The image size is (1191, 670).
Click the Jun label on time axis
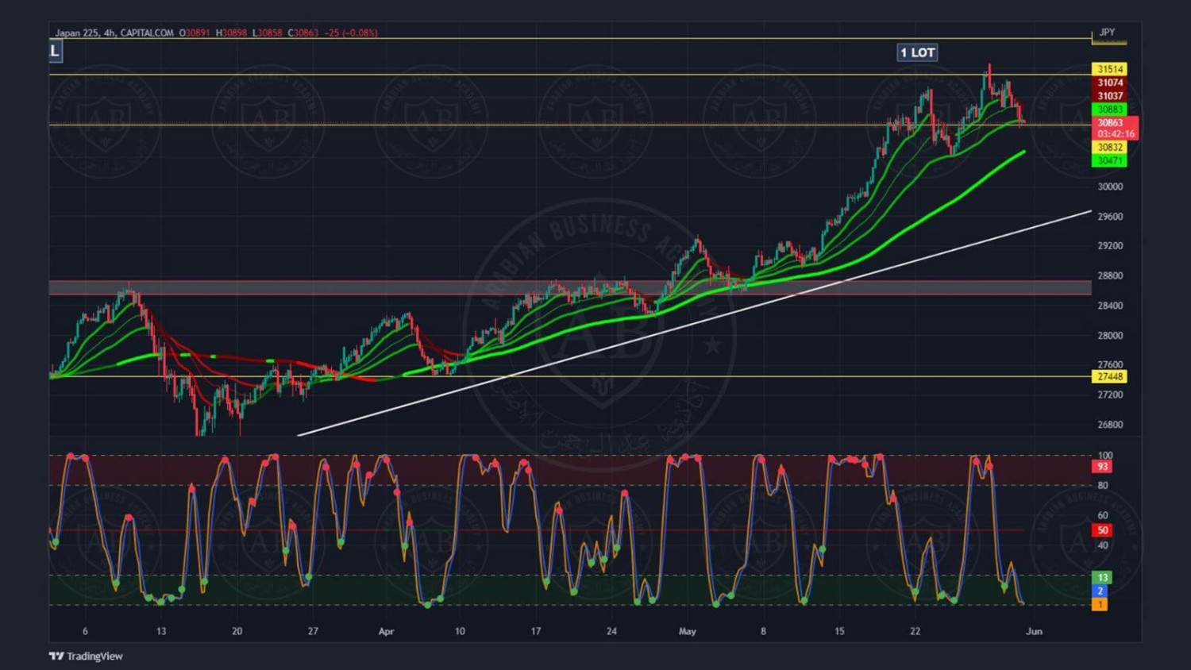[x=1034, y=631]
